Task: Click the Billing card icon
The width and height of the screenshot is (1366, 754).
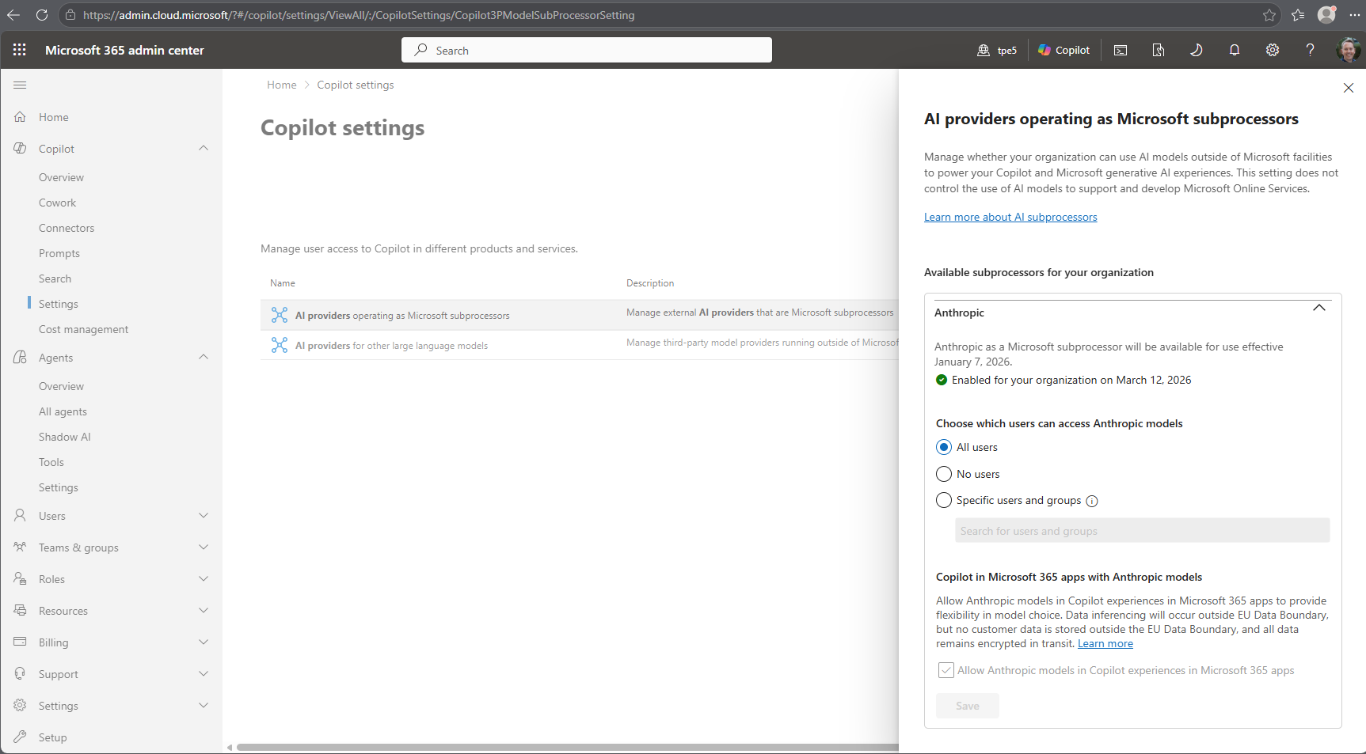Action: click(20, 642)
